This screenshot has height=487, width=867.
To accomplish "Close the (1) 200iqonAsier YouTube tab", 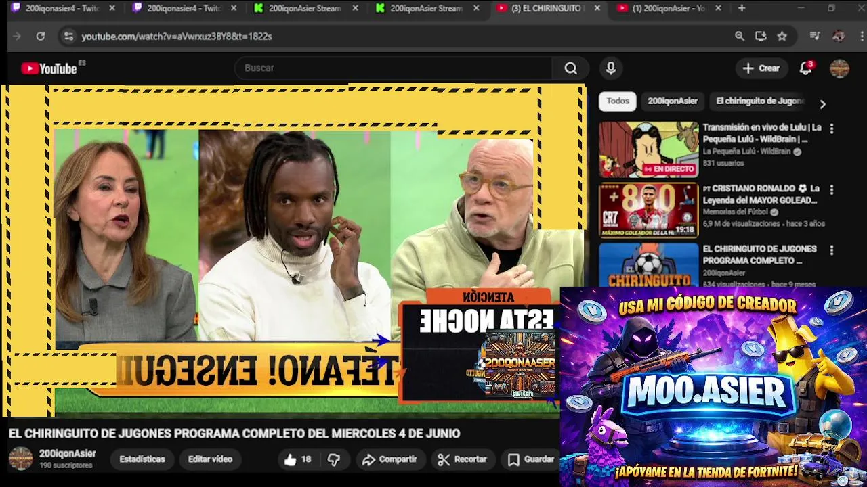I will tap(718, 9).
